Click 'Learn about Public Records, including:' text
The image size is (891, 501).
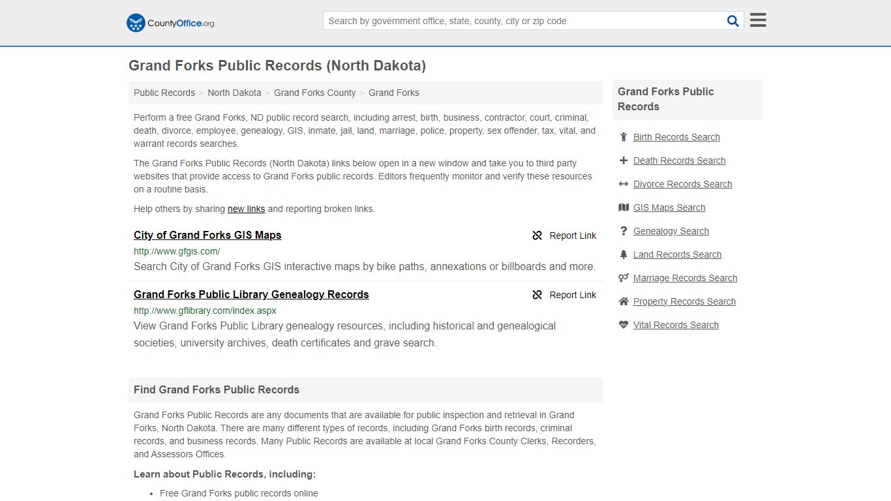(224, 474)
